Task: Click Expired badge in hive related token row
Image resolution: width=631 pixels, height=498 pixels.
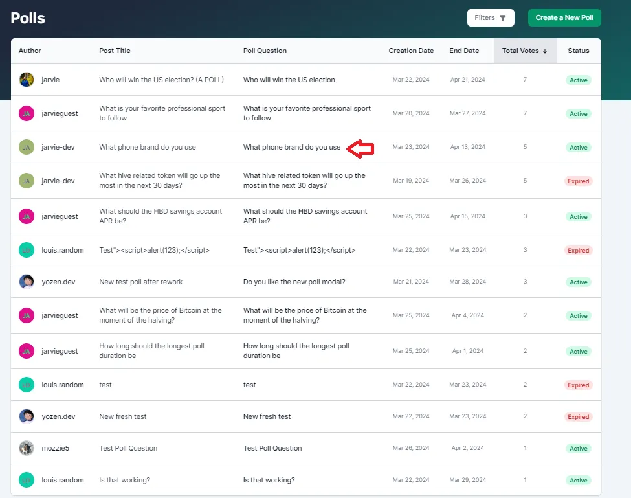Action: 579,181
